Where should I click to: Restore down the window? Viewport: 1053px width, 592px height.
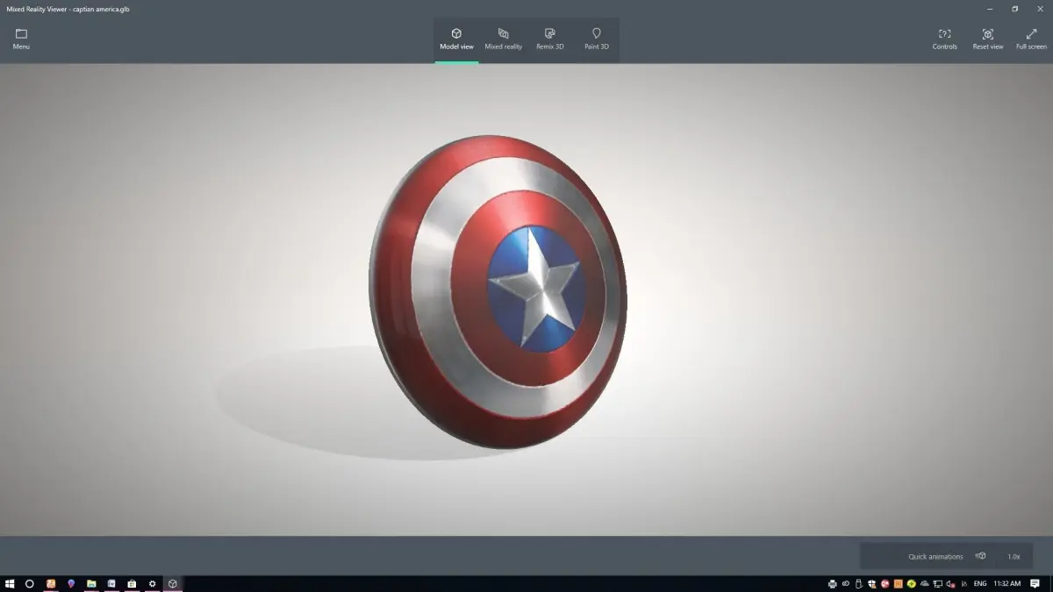1014,9
